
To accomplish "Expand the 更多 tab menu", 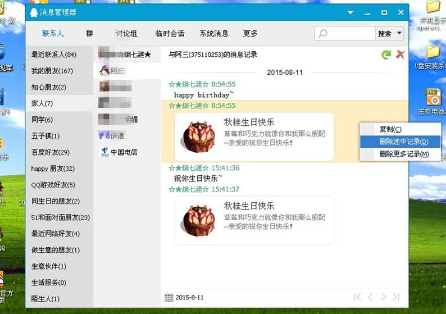I will click(251, 34).
